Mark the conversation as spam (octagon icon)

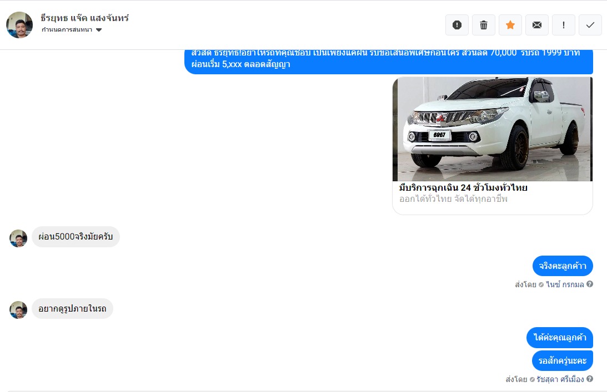(457, 25)
